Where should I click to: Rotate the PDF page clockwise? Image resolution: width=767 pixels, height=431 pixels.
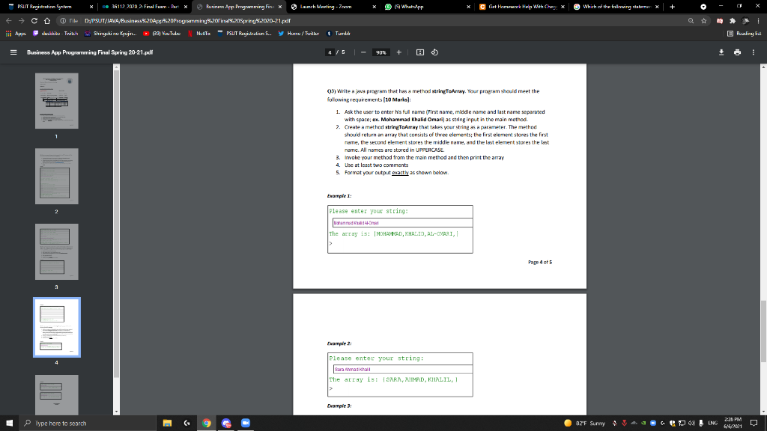[434, 52]
